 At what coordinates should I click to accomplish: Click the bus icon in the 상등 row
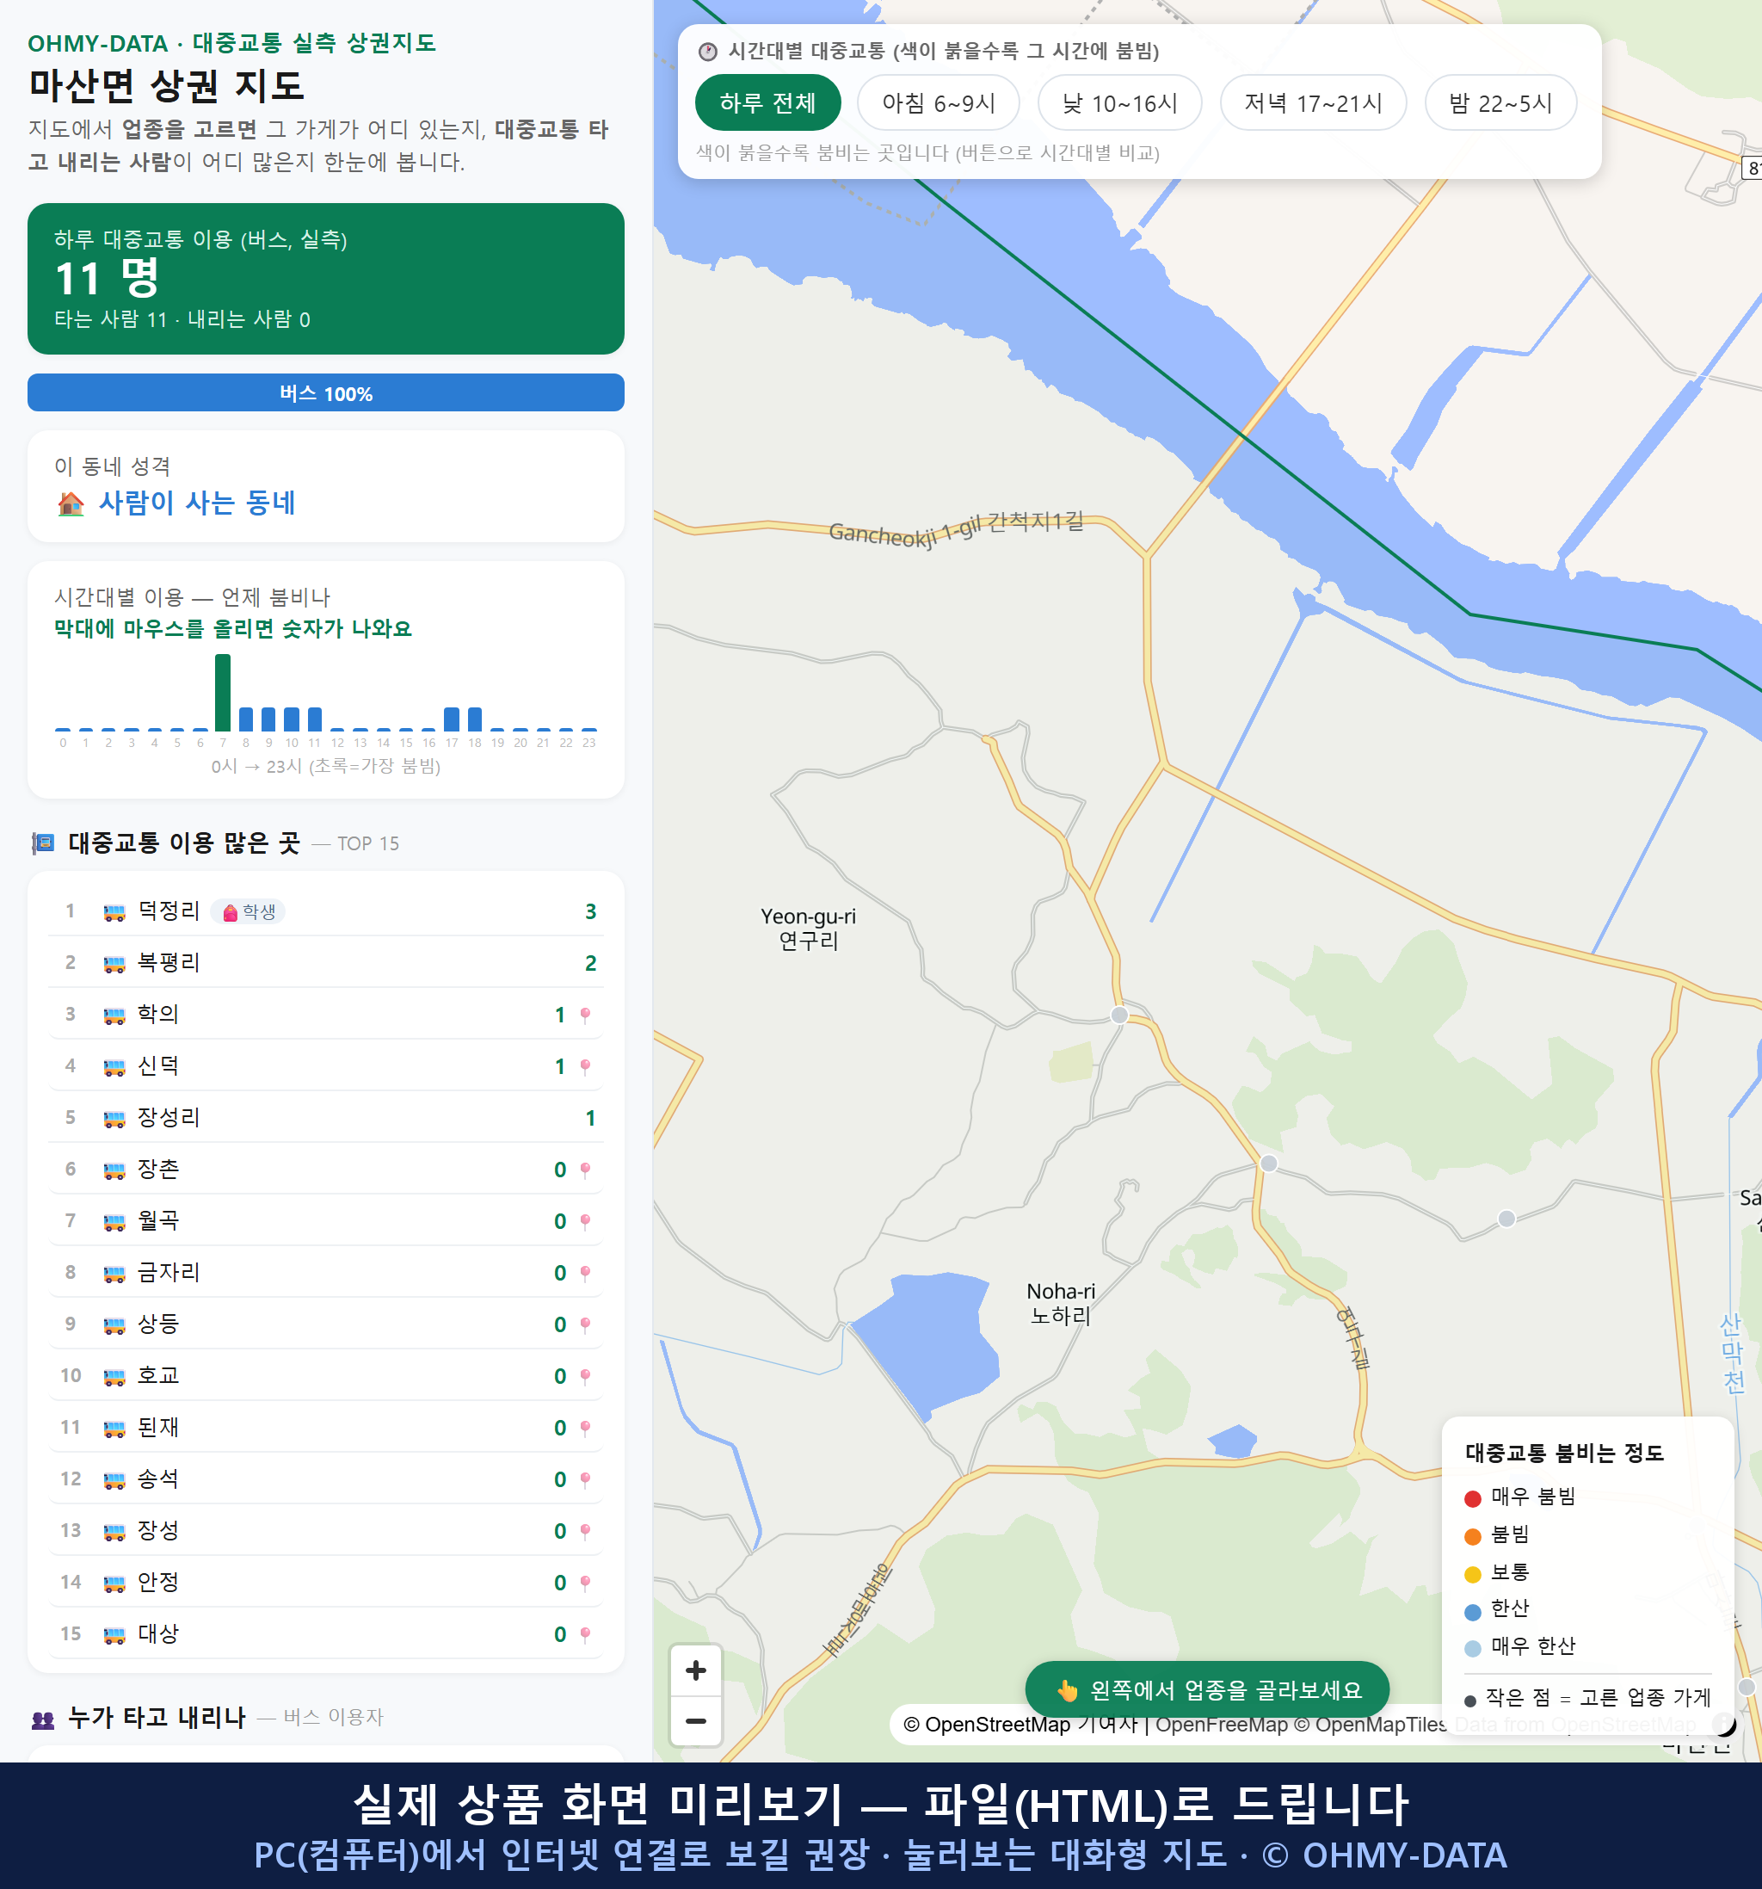click(x=114, y=1325)
